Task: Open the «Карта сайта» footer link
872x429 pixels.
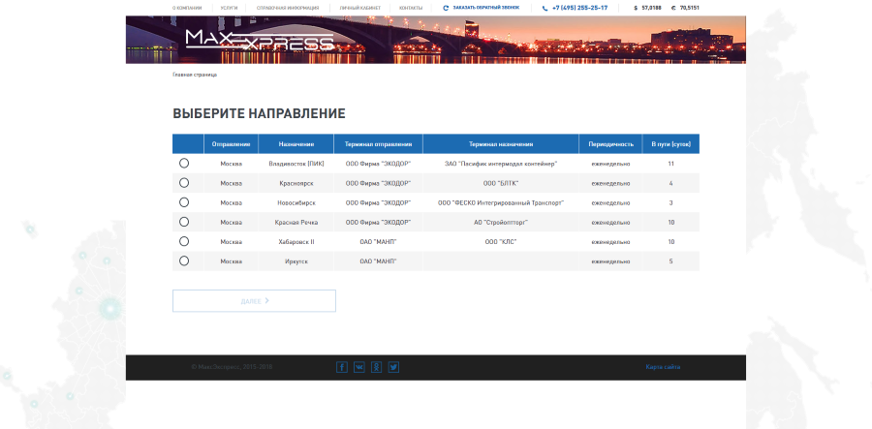Action: tap(663, 367)
